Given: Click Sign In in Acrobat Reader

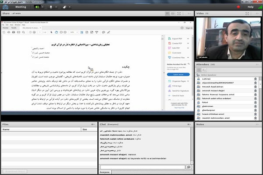Looking at the screenshot, I should pyautogui.click(x=189, y=28).
